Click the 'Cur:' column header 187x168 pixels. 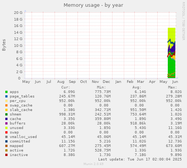[x=66, y=87]
